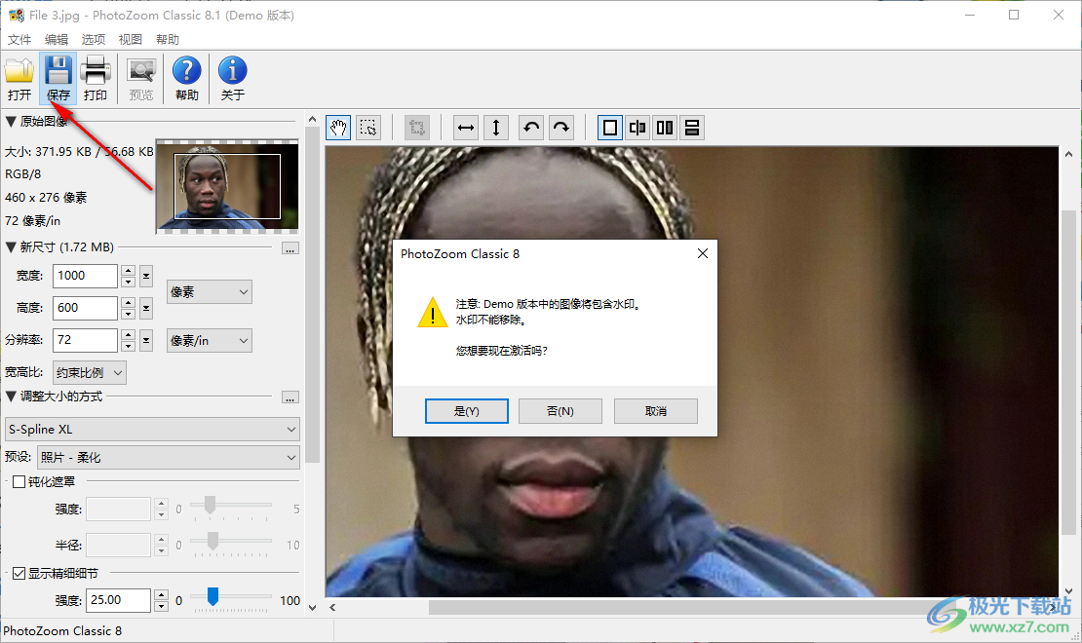
Task: Click the 是(Y) button
Action: click(467, 411)
